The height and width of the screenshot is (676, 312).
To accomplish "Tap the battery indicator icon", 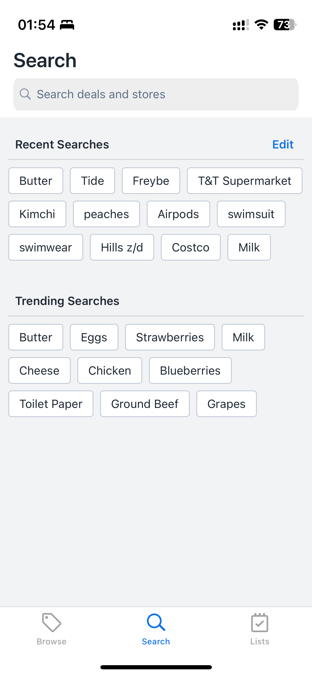I will pyautogui.click(x=285, y=25).
